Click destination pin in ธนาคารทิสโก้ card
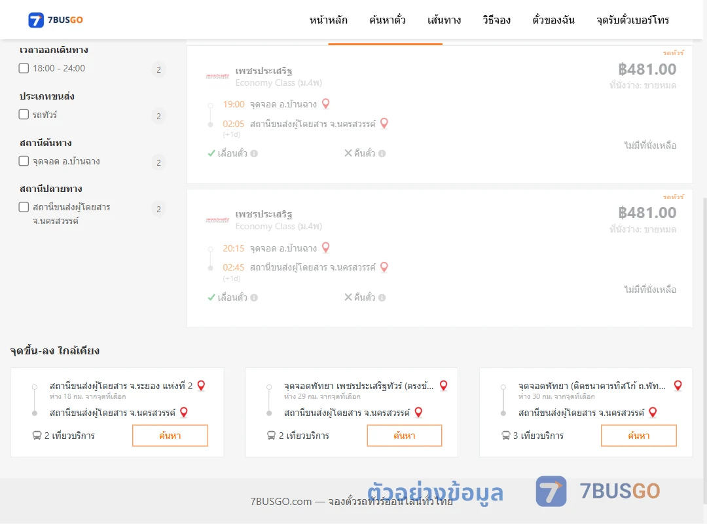This screenshot has width=707, height=524. 653,412
